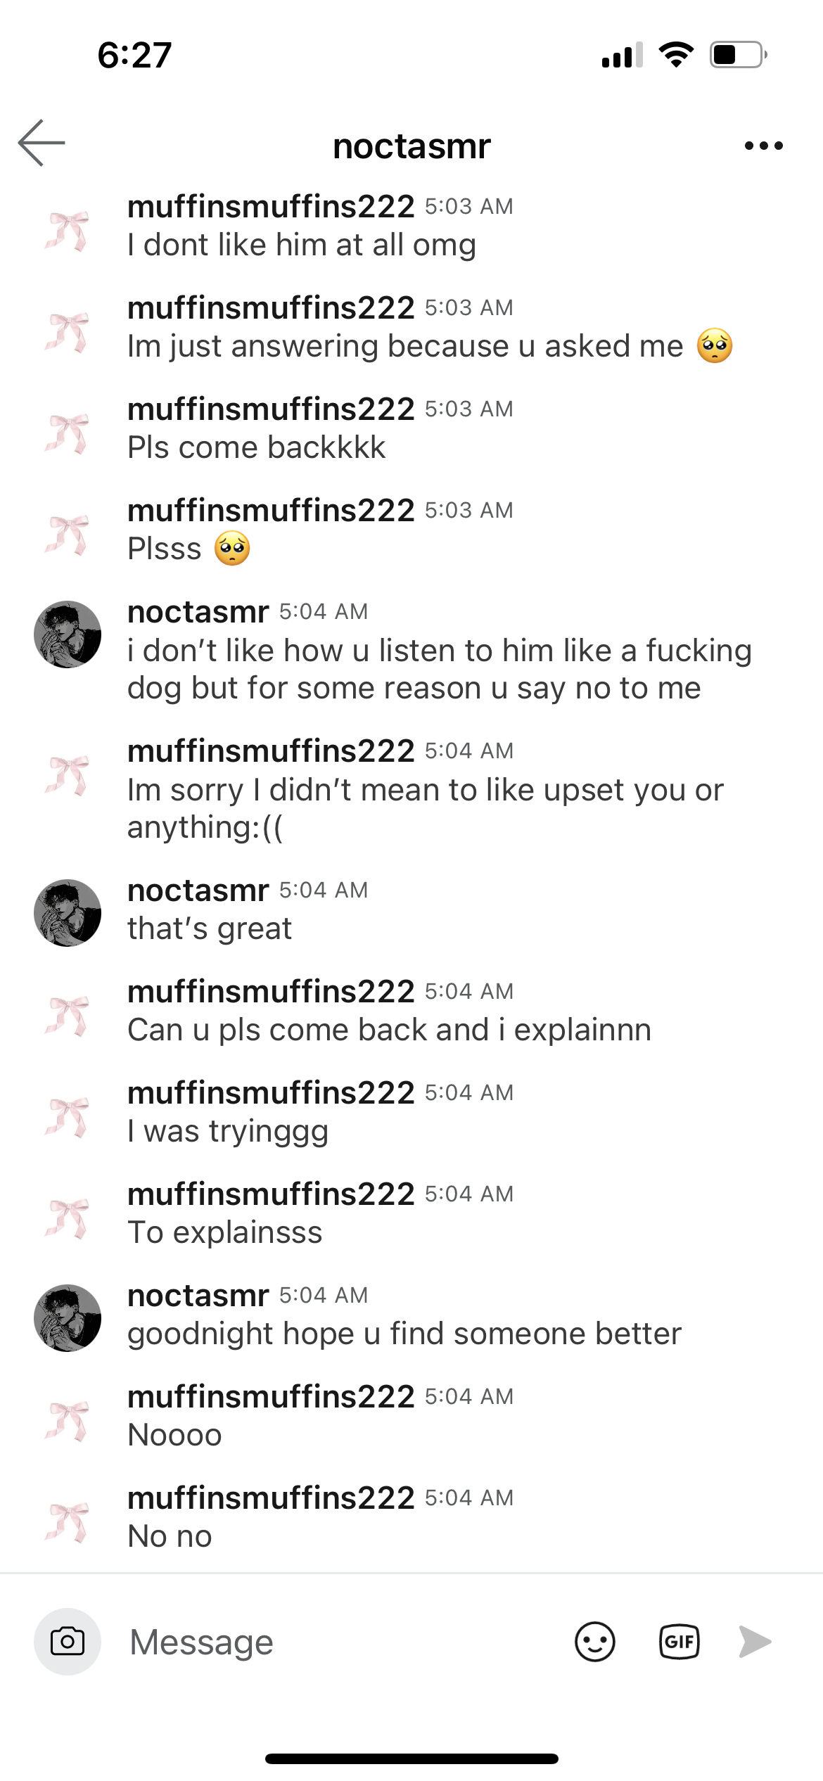This screenshot has width=823, height=1781.
Task: Tap the home indicator bar
Action: pyautogui.click(x=412, y=1758)
